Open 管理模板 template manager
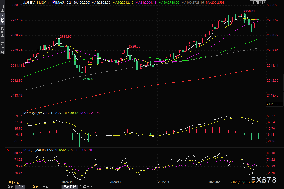Image resolution: width=284 pixels, height=189 pixels. click(x=86, y=187)
